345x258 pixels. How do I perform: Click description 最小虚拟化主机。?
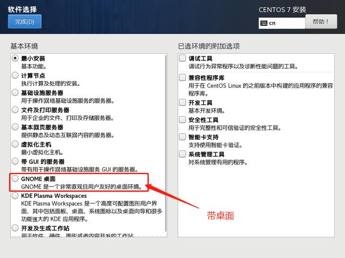coord(42,152)
